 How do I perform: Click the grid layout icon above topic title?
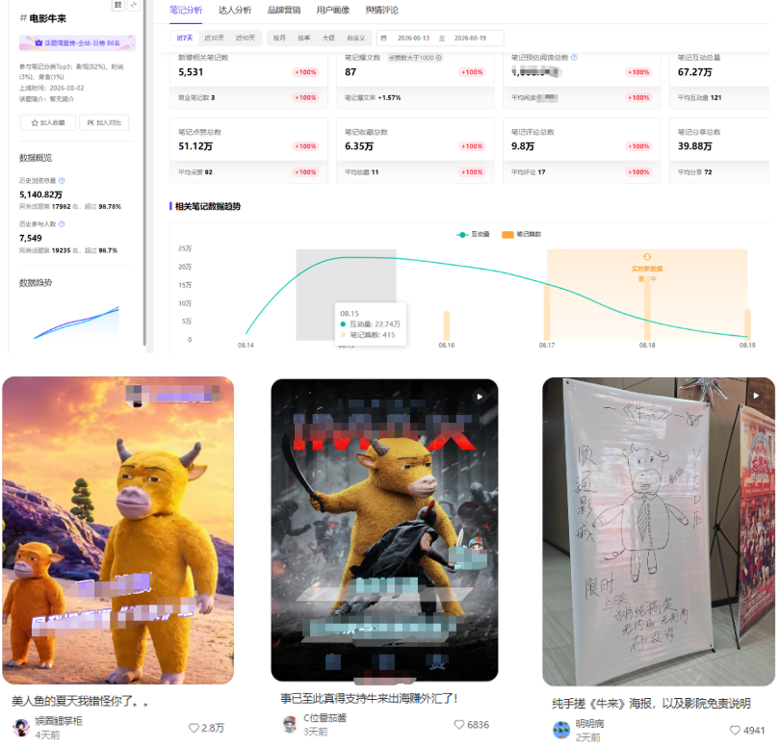[x=117, y=5]
